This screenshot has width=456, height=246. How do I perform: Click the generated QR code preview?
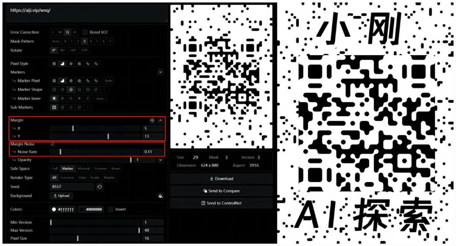pos(221,77)
